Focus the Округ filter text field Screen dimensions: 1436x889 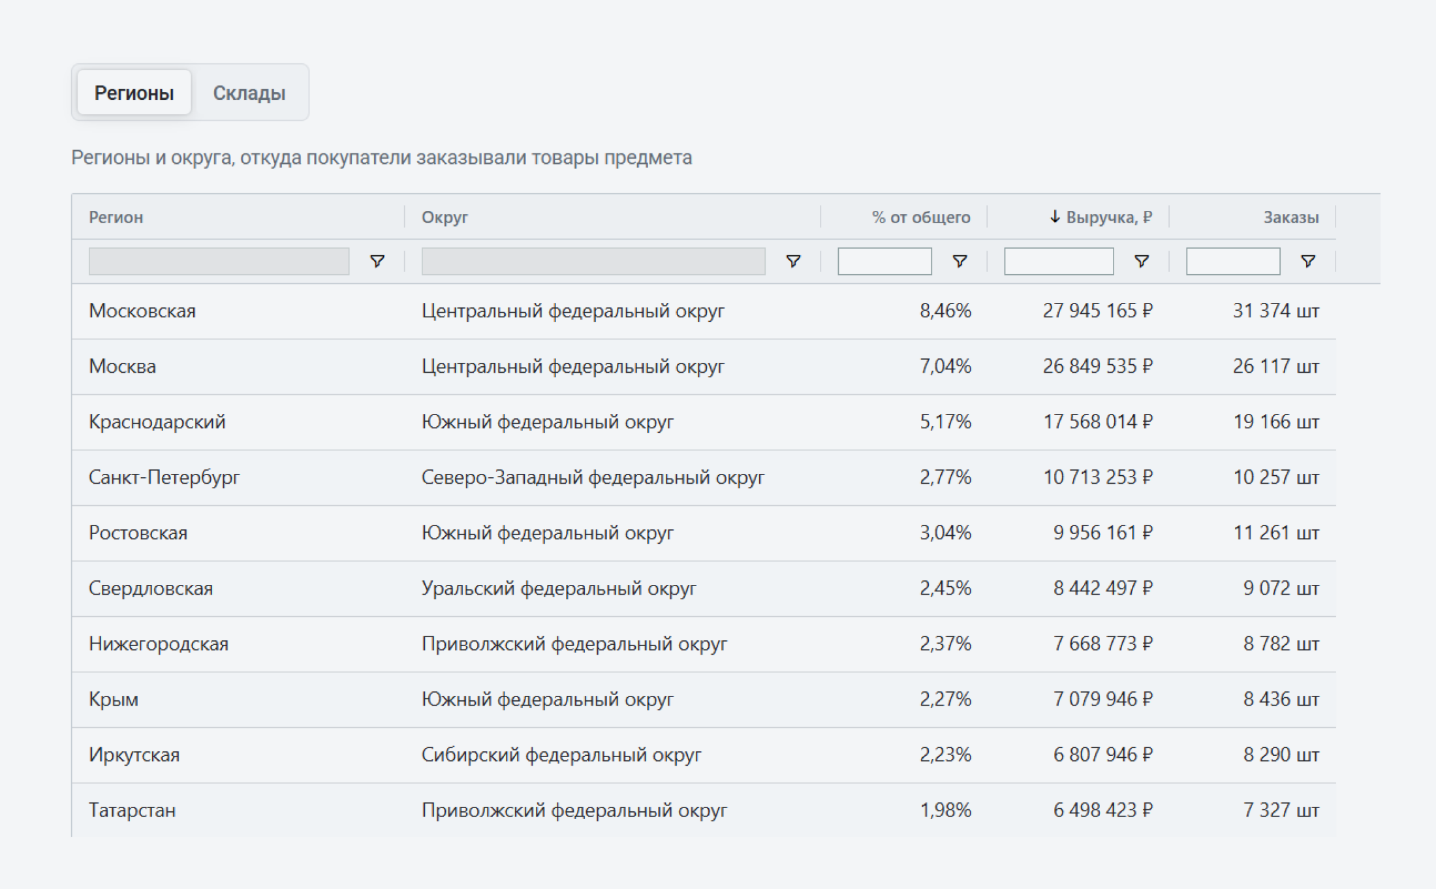pyautogui.click(x=593, y=261)
